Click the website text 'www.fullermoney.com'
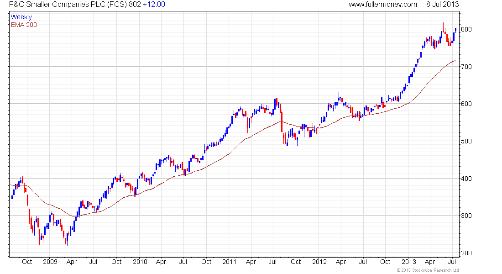This screenshot has width=502, height=274. pyautogui.click(x=383, y=5)
